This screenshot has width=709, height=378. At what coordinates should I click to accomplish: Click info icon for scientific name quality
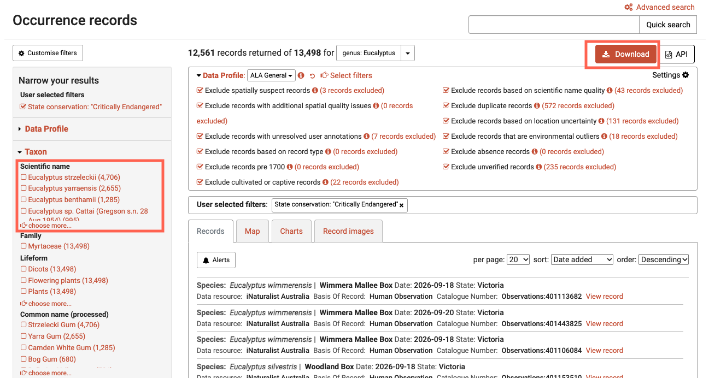coord(610,91)
